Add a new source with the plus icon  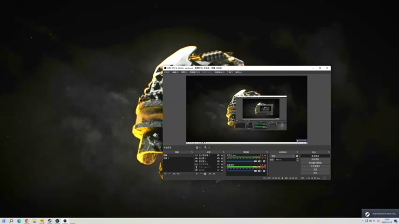tap(197, 174)
